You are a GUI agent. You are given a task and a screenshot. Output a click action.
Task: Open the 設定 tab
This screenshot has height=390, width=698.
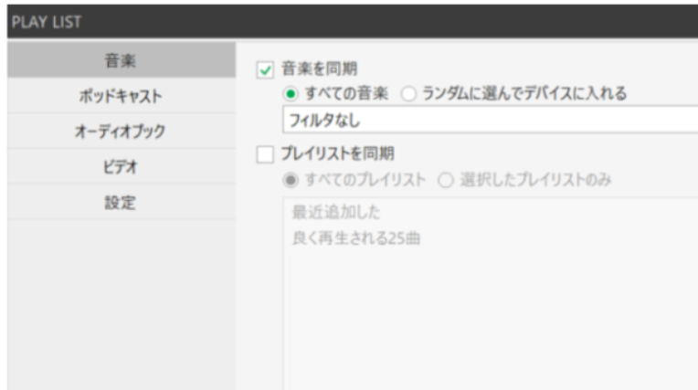(121, 203)
